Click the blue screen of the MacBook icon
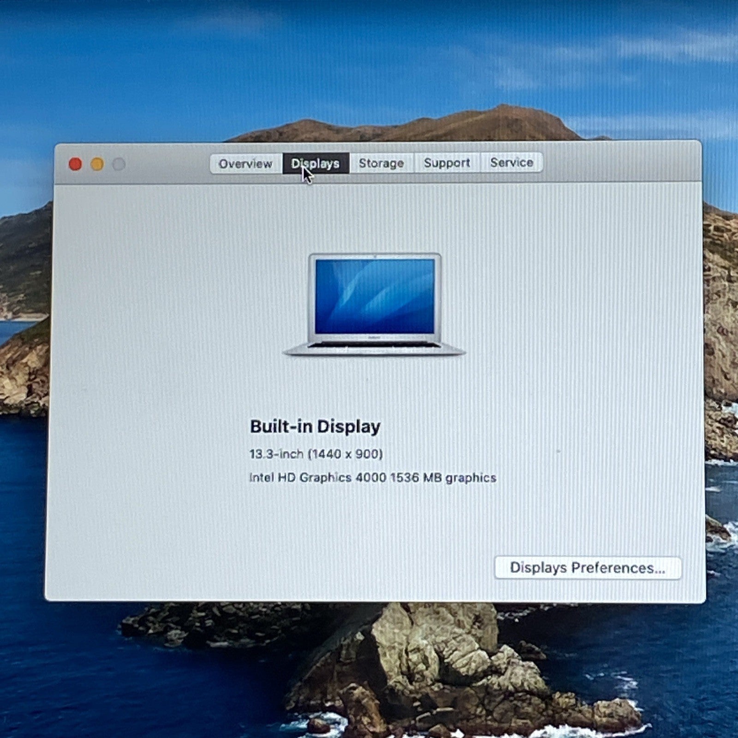This screenshot has width=738, height=738. (x=375, y=296)
